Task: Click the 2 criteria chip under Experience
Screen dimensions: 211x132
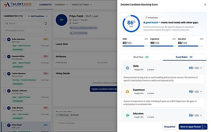Action: pos(150,93)
